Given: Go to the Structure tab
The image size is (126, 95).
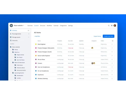Looking at the screenshot, I should coord(43,26).
